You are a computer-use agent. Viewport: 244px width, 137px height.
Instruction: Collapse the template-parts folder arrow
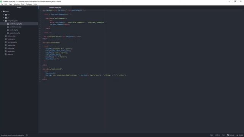tap(4, 21)
